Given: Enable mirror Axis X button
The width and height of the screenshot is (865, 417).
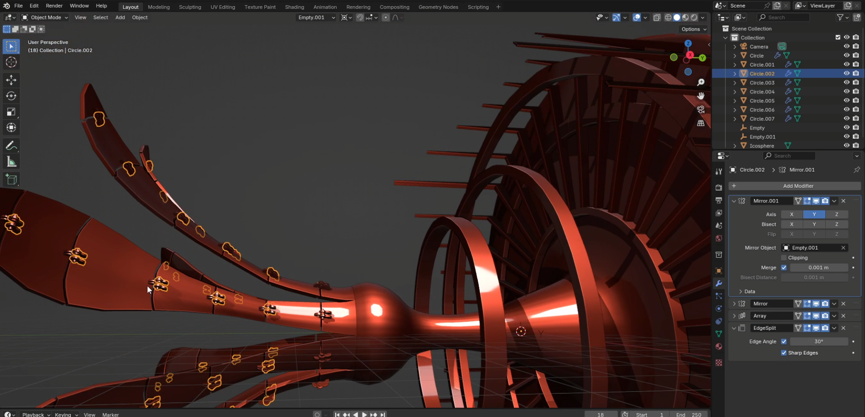Looking at the screenshot, I should click(x=792, y=214).
